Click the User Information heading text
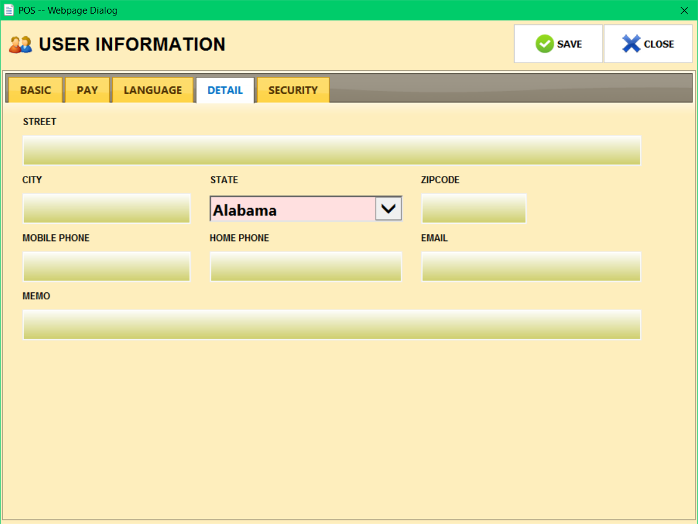 pos(132,45)
